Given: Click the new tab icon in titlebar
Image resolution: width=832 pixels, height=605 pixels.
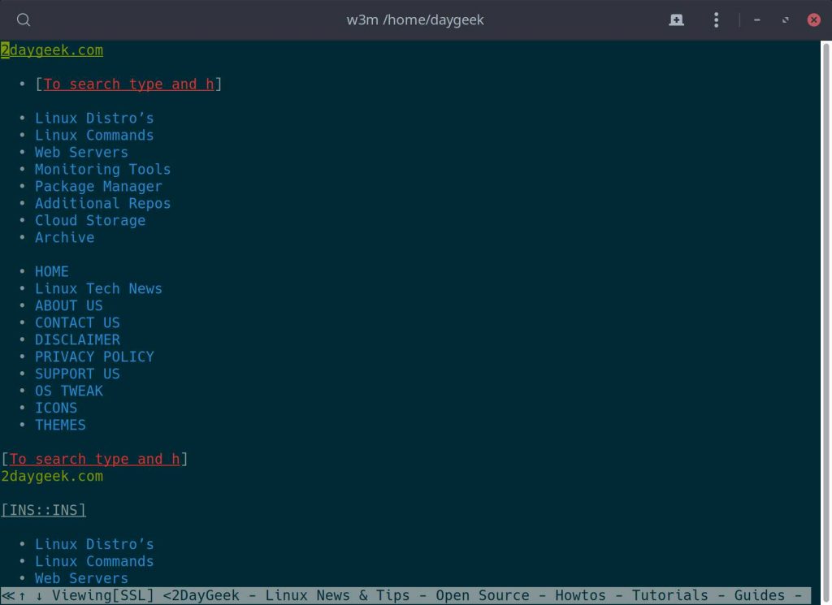Looking at the screenshot, I should click(x=677, y=19).
